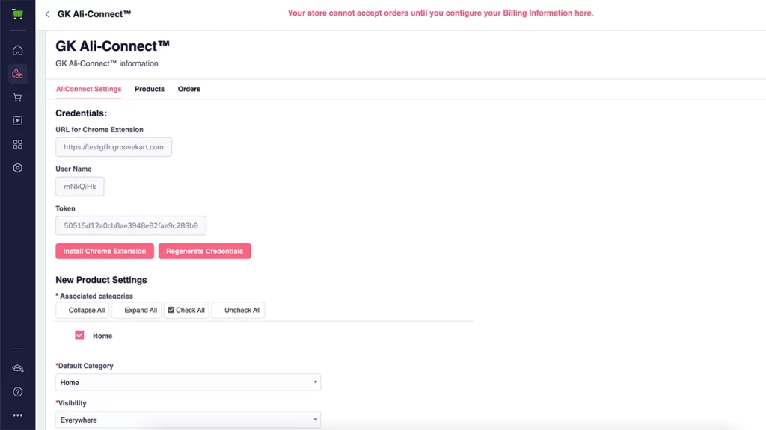Click the Check All button
Screen dimensions: 766x430
click(x=186, y=310)
